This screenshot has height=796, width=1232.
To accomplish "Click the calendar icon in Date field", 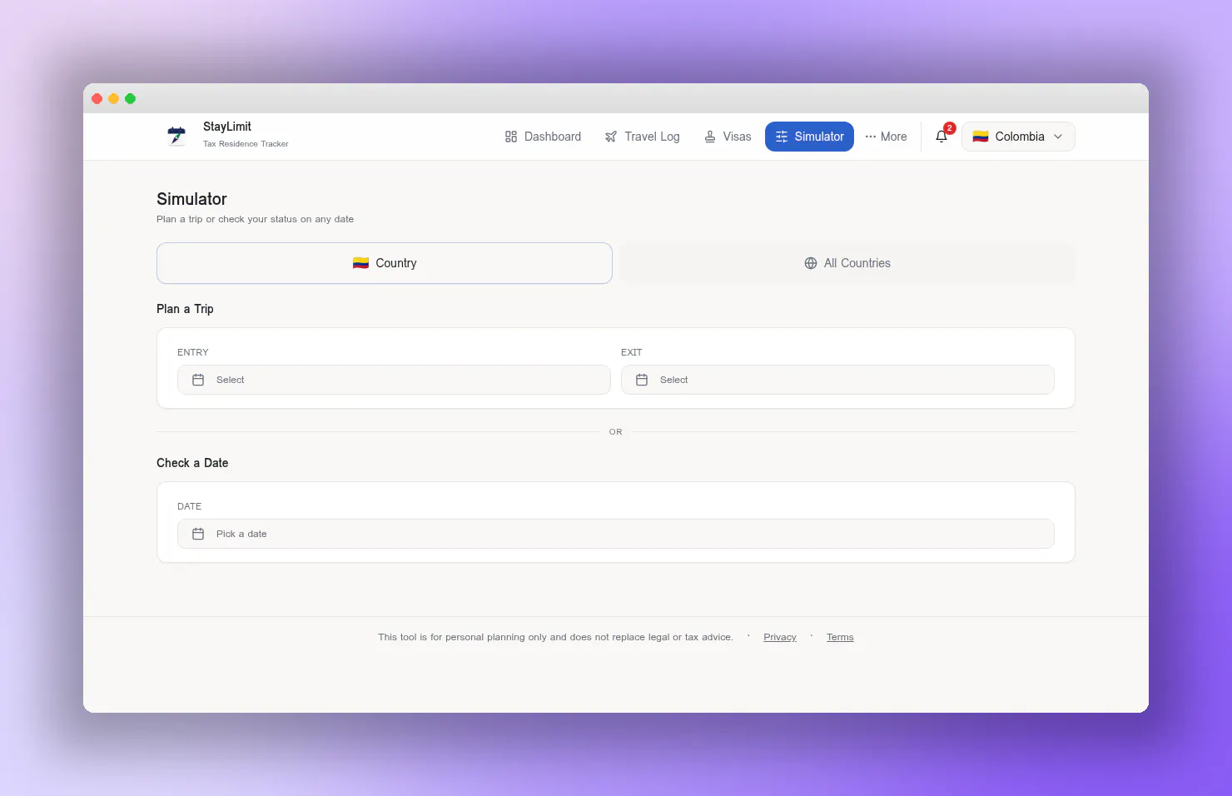I will [198, 534].
